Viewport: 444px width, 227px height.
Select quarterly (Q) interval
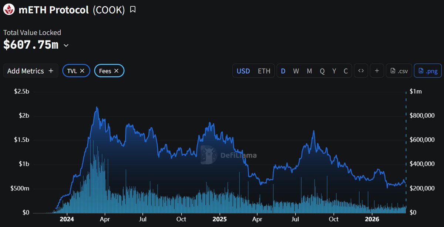coord(322,71)
